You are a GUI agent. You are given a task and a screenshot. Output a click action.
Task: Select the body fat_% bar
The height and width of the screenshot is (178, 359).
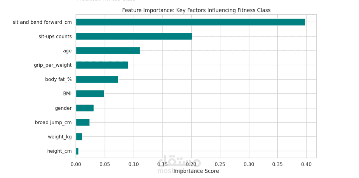pos(97,79)
